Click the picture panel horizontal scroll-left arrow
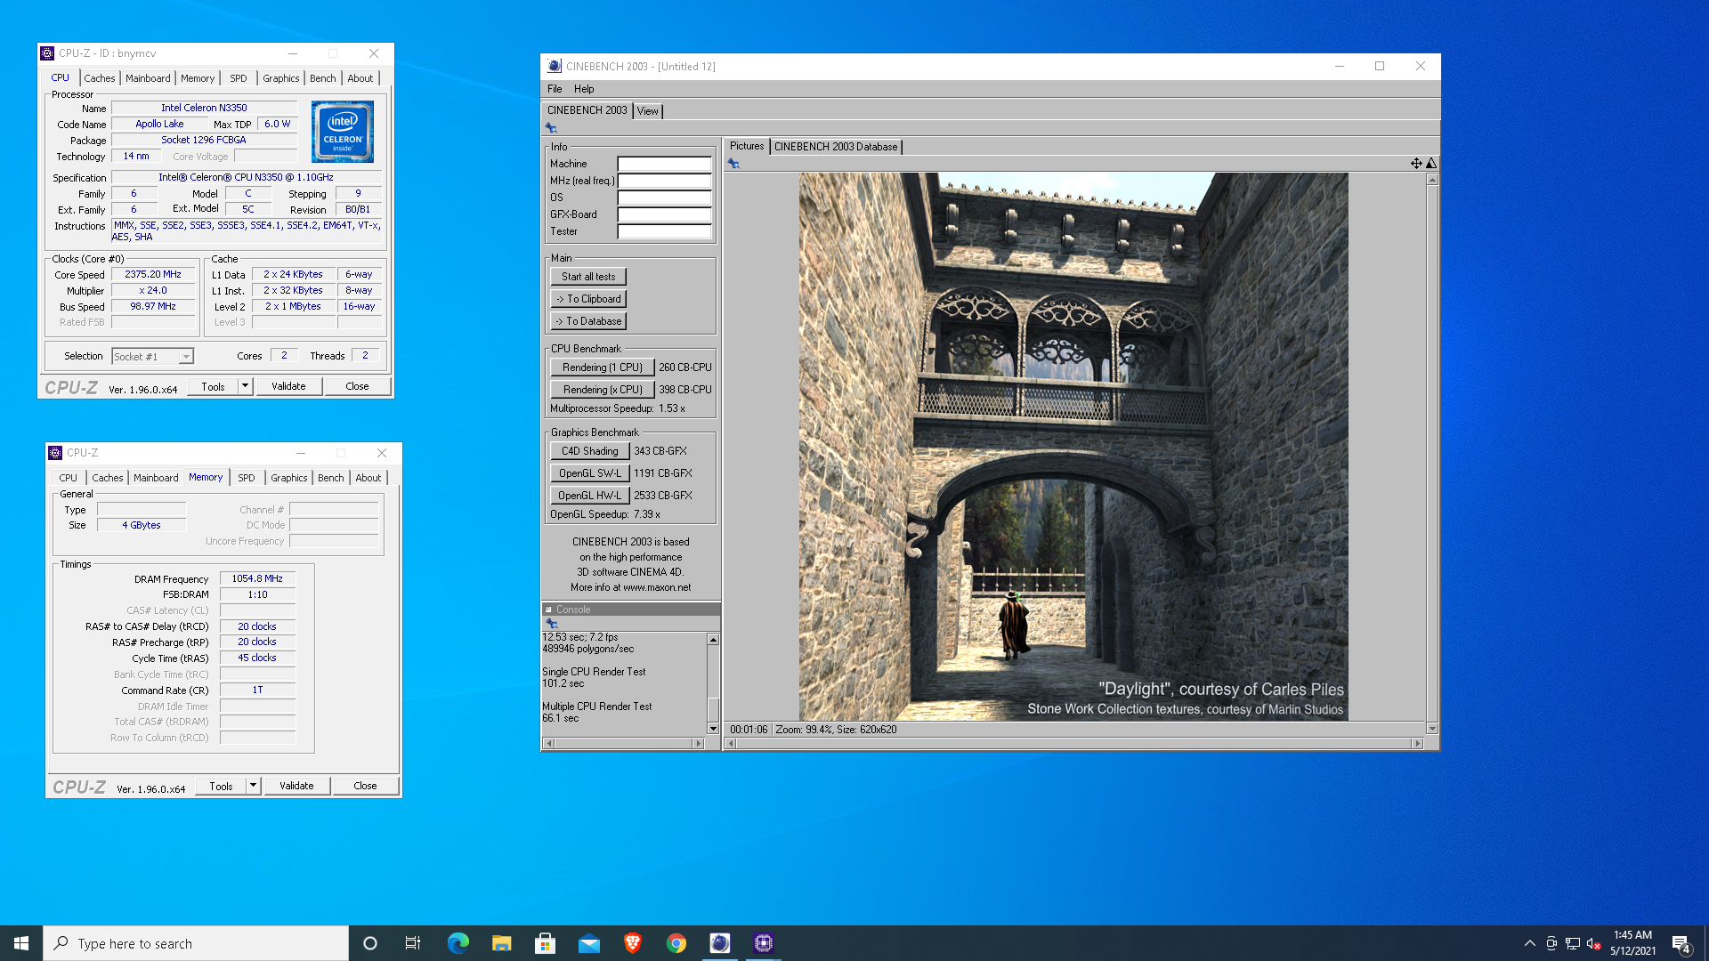 [731, 744]
